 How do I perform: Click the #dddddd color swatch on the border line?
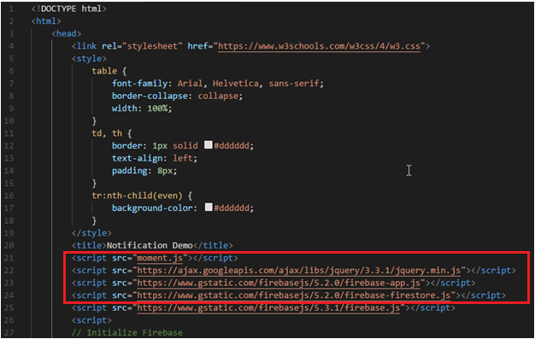[209, 145]
